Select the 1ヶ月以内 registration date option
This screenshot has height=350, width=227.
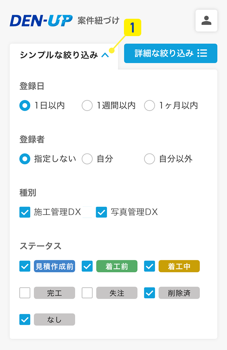pyautogui.click(x=149, y=105)
